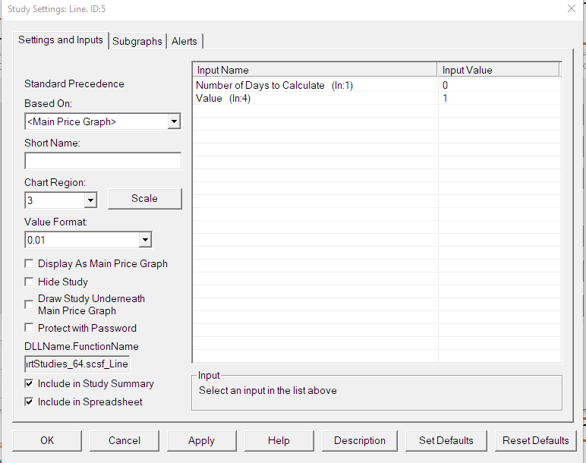Click the Input Value column header
This screenshot has width=586, height=463.
(498, 70)
